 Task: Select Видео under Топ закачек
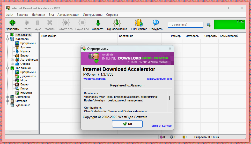[x=24, y=84]
